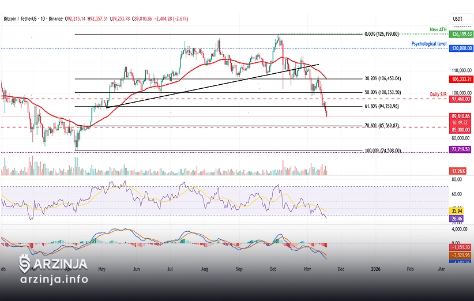Select the current price 89,810.86 label
Image resolution: width=474 pixels, height=301 pixels.
461,116
